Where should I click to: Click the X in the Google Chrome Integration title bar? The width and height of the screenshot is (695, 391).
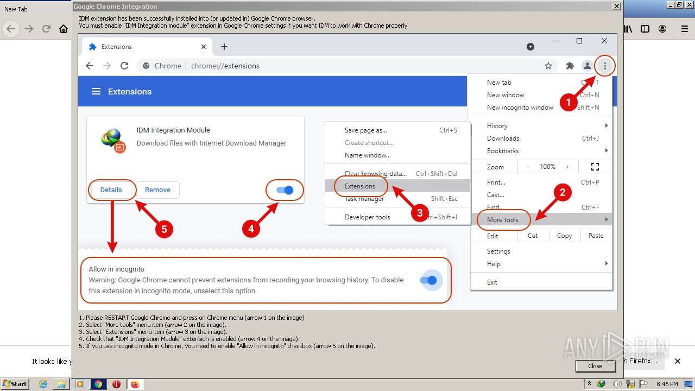tap(616, 7)
